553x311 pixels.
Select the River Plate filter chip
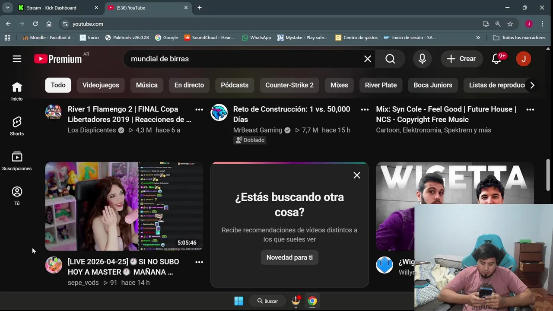pos(381,85)
